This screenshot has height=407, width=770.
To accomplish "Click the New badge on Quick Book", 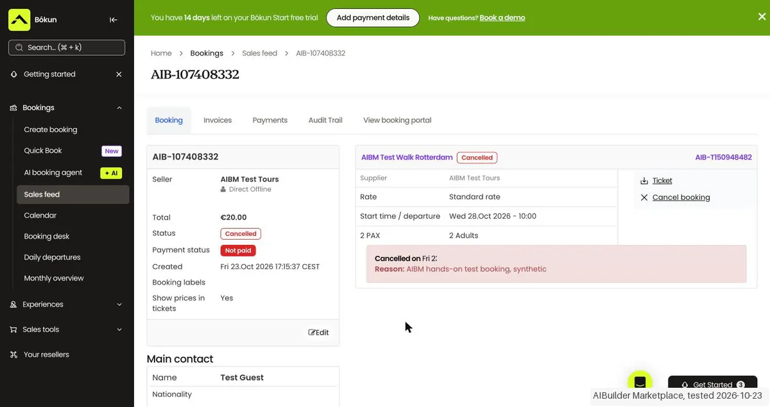I will [112, 151].
